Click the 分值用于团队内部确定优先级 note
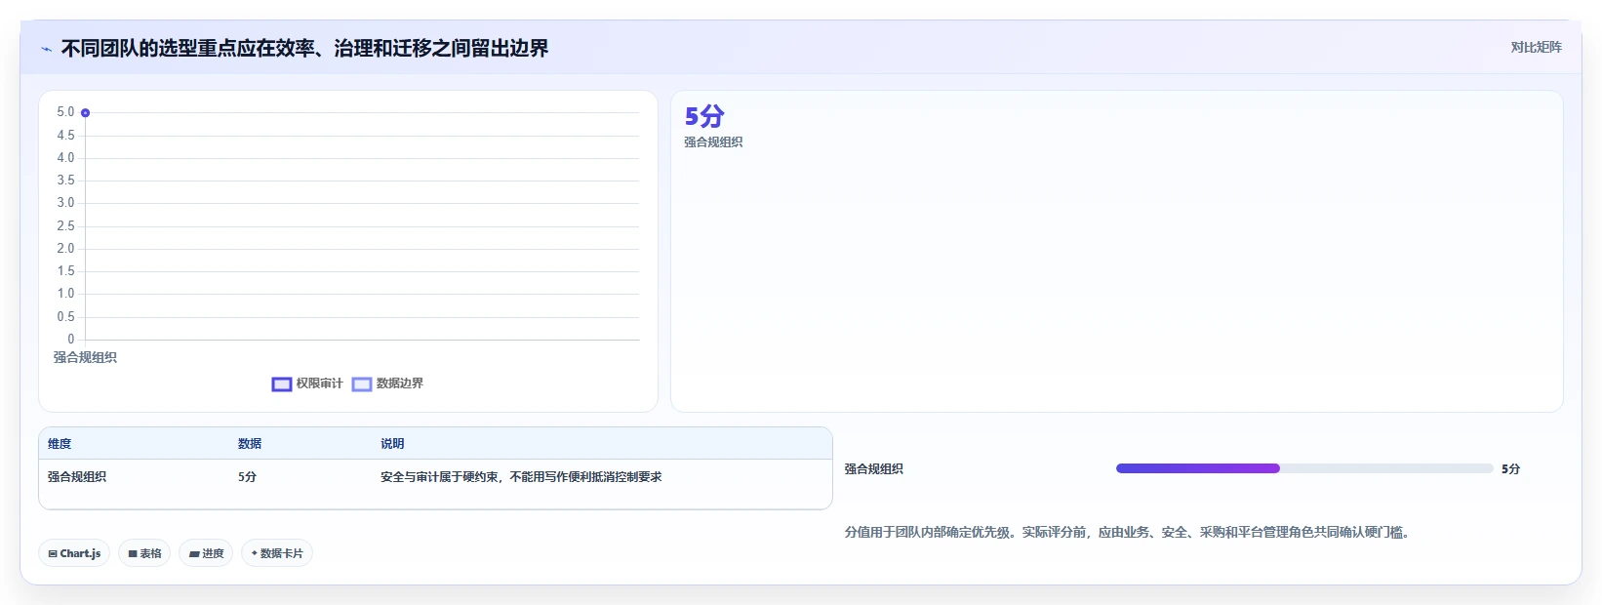 (1129, 533)
